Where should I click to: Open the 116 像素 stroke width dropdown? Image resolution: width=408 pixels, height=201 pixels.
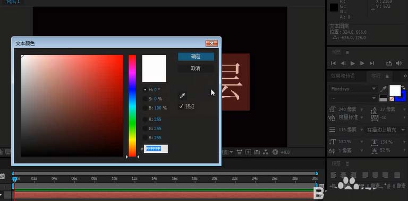(362, 130)
